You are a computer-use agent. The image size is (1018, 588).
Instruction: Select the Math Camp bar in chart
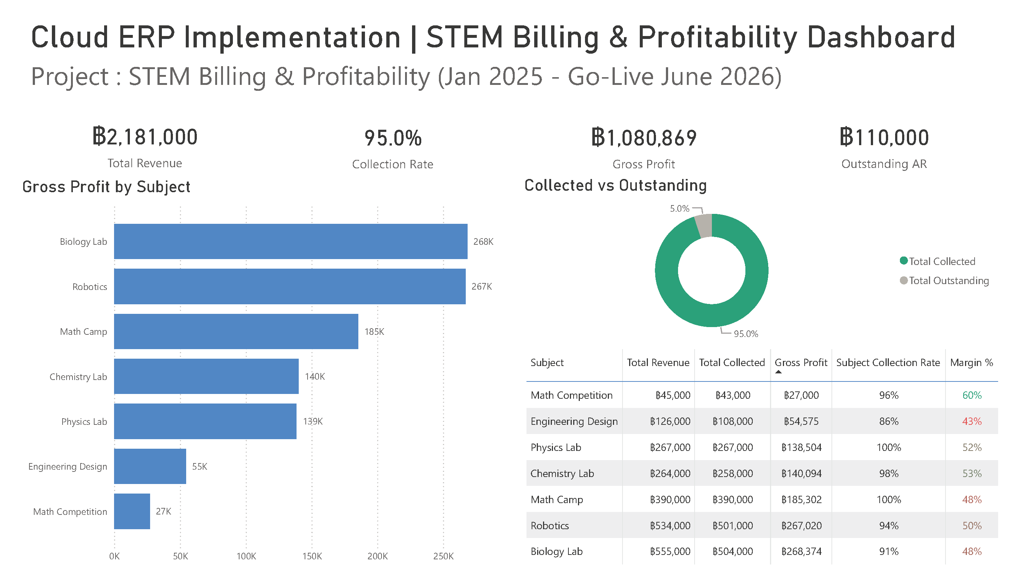236,331
